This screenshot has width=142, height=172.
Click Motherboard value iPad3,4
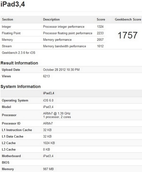coord(48,156)
